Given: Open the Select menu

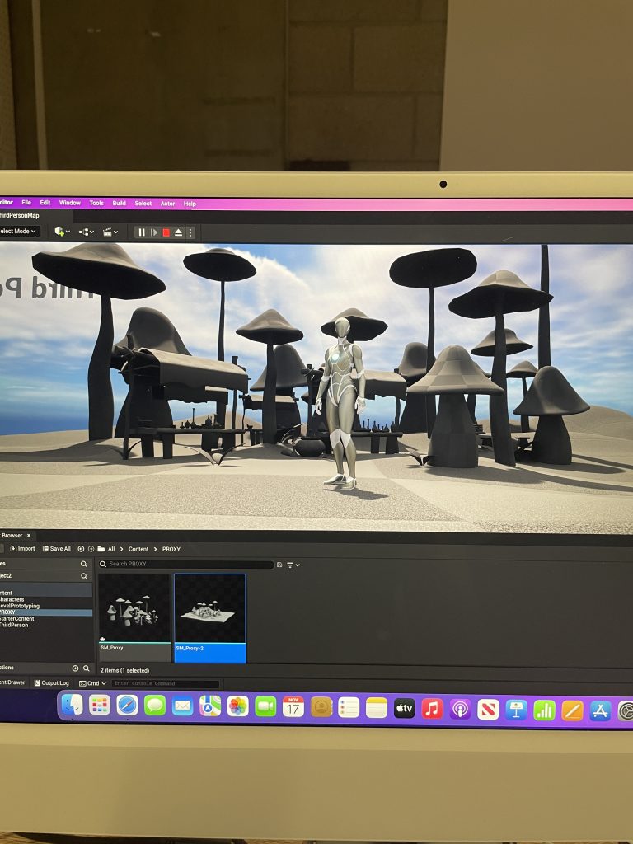Looking at the screenshot, I should point(143,204).
